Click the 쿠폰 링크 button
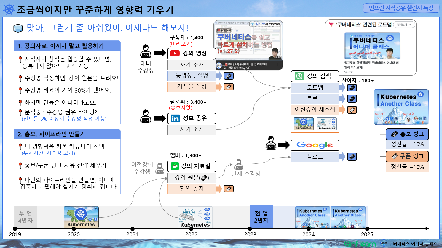 tap(407, 156)
